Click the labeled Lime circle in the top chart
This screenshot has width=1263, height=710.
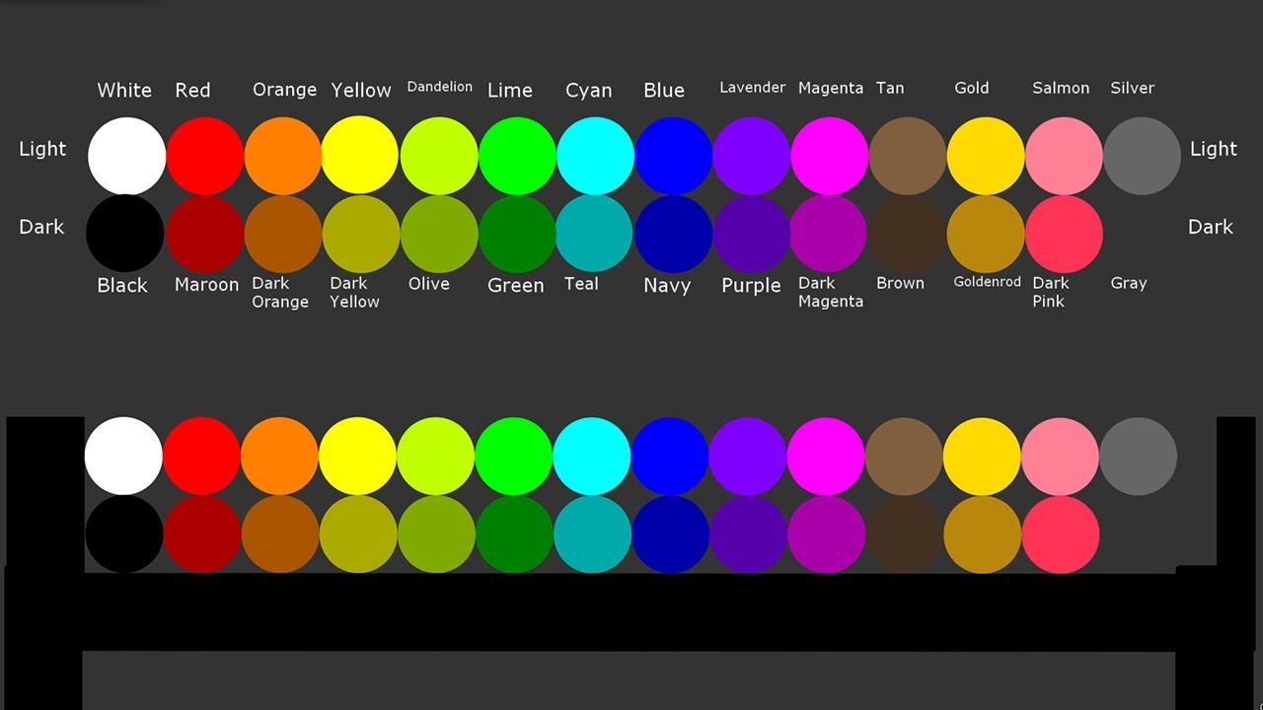[x=517, y=156]
